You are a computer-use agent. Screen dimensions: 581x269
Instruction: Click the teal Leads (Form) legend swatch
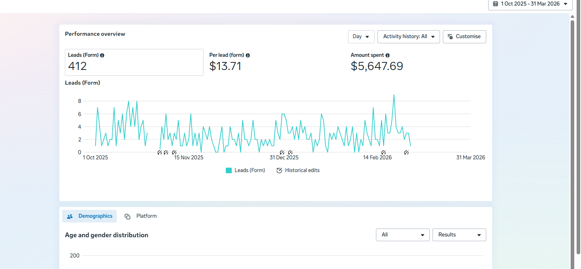[x=229, y=170]
